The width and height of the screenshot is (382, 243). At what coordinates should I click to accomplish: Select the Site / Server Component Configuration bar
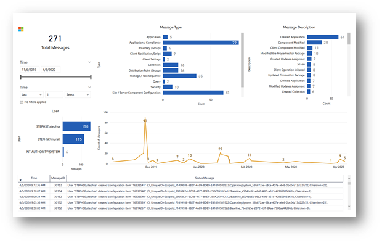pos(193,93)
